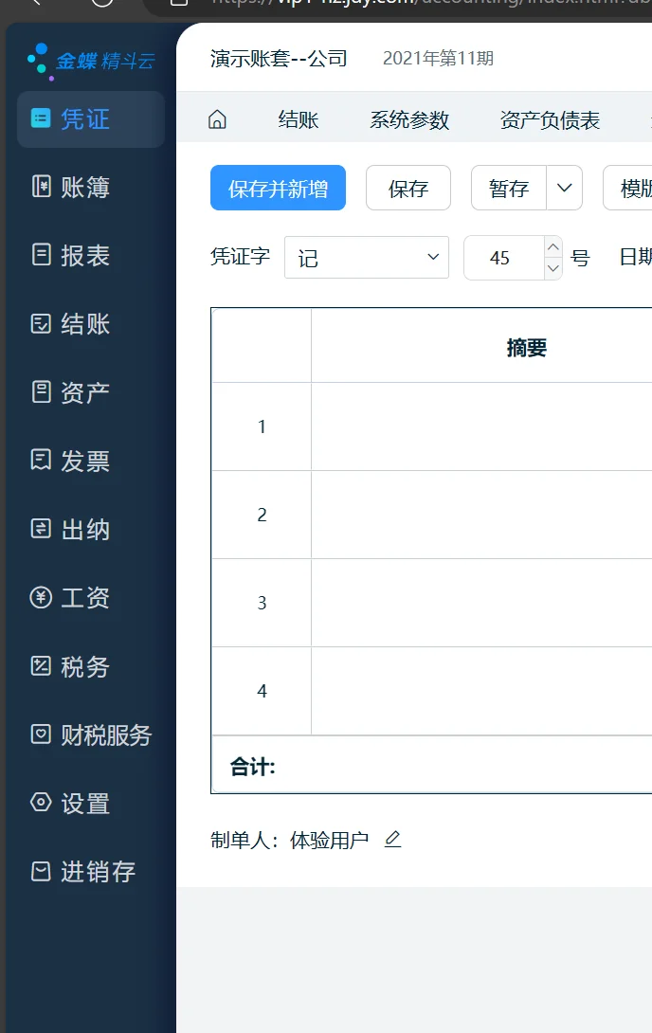Click the 2021年第11期 period label
This screenshot has width=652, height=1033.
click(438, 58)
